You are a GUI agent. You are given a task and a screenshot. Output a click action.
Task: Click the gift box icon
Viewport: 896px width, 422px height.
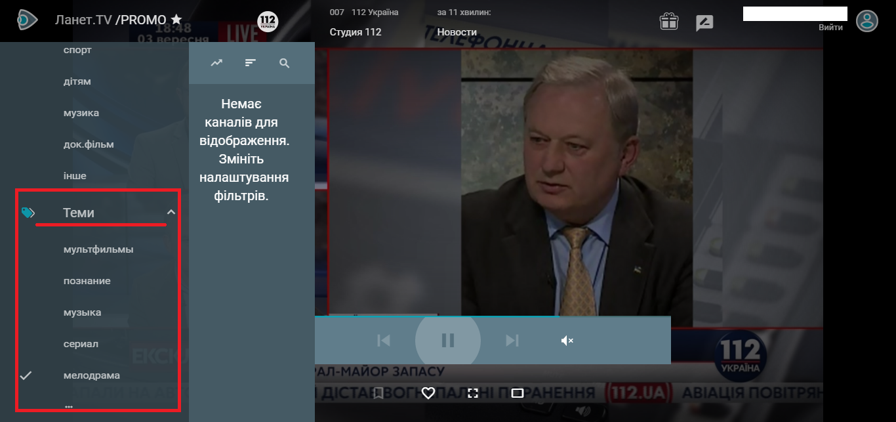click(668, 22)
